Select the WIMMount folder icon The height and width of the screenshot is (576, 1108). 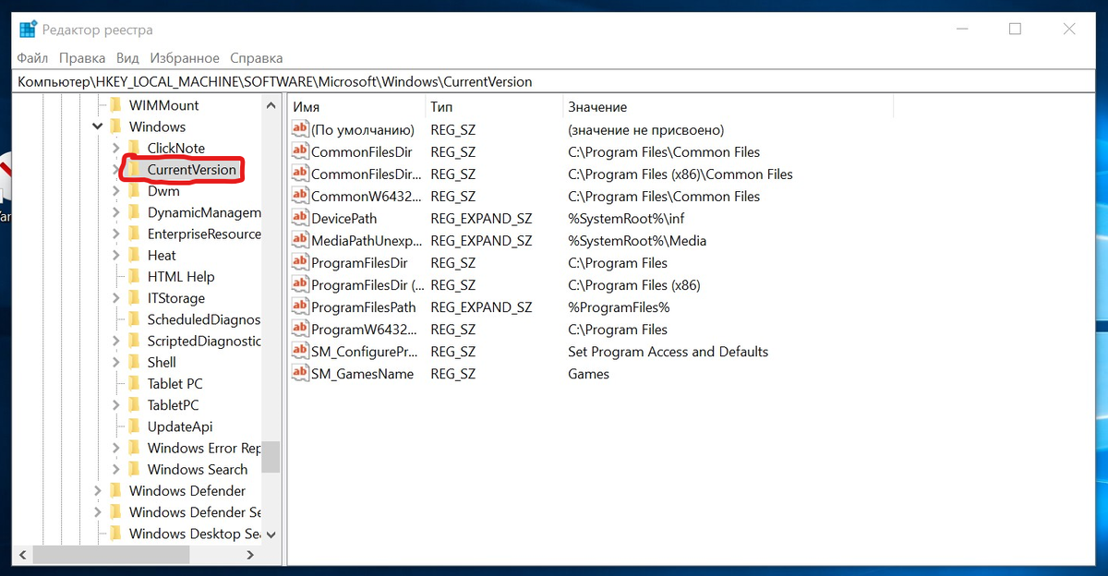coord(115,105)
